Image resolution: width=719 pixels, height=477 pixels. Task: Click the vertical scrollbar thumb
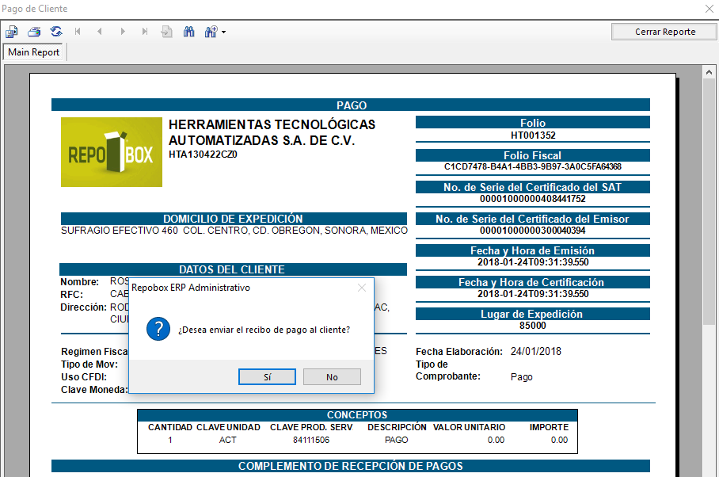tap(709, 202)
